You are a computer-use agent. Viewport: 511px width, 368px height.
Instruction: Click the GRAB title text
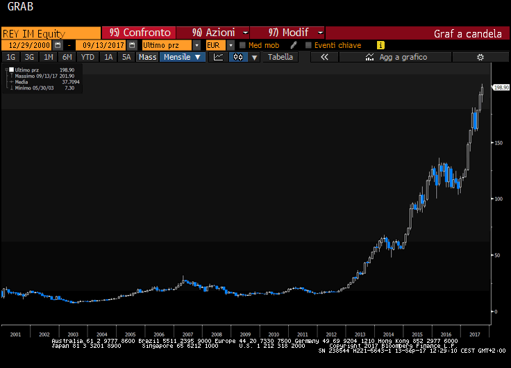pos(20,6)
